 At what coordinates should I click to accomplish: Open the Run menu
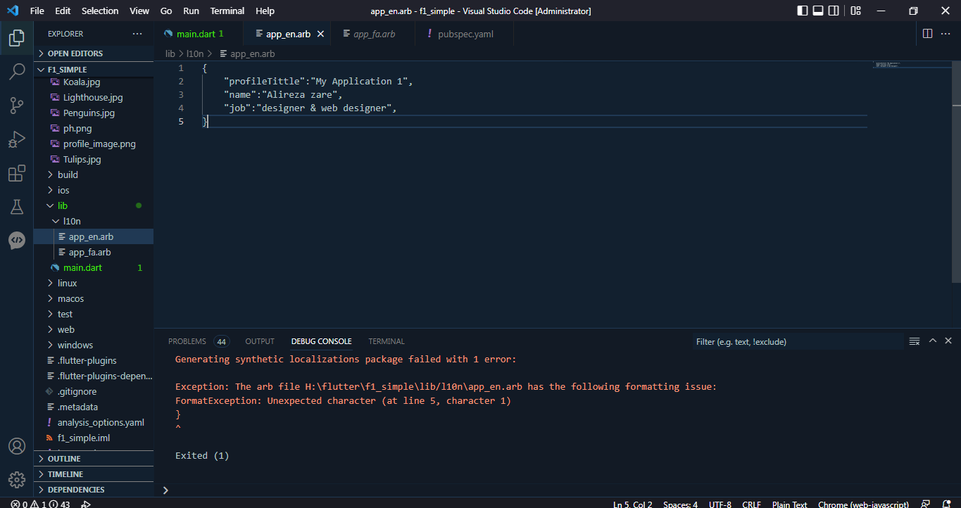tap(191, 11)
